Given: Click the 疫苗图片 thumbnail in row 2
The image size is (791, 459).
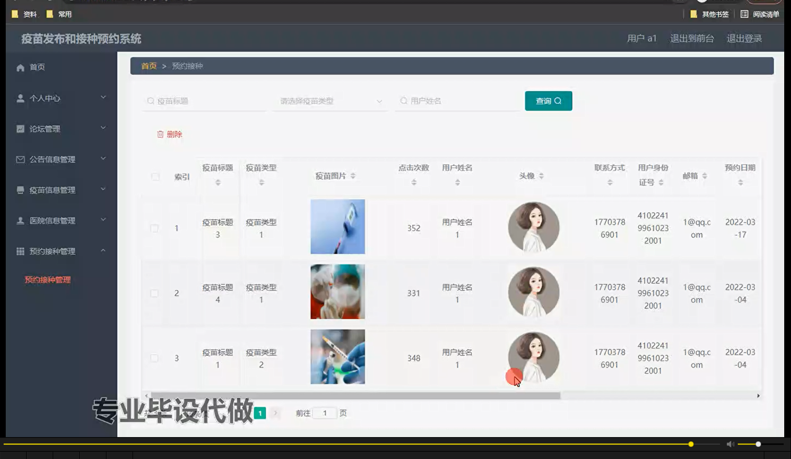Looking at the screenshot, I should [x=338, y=292].
